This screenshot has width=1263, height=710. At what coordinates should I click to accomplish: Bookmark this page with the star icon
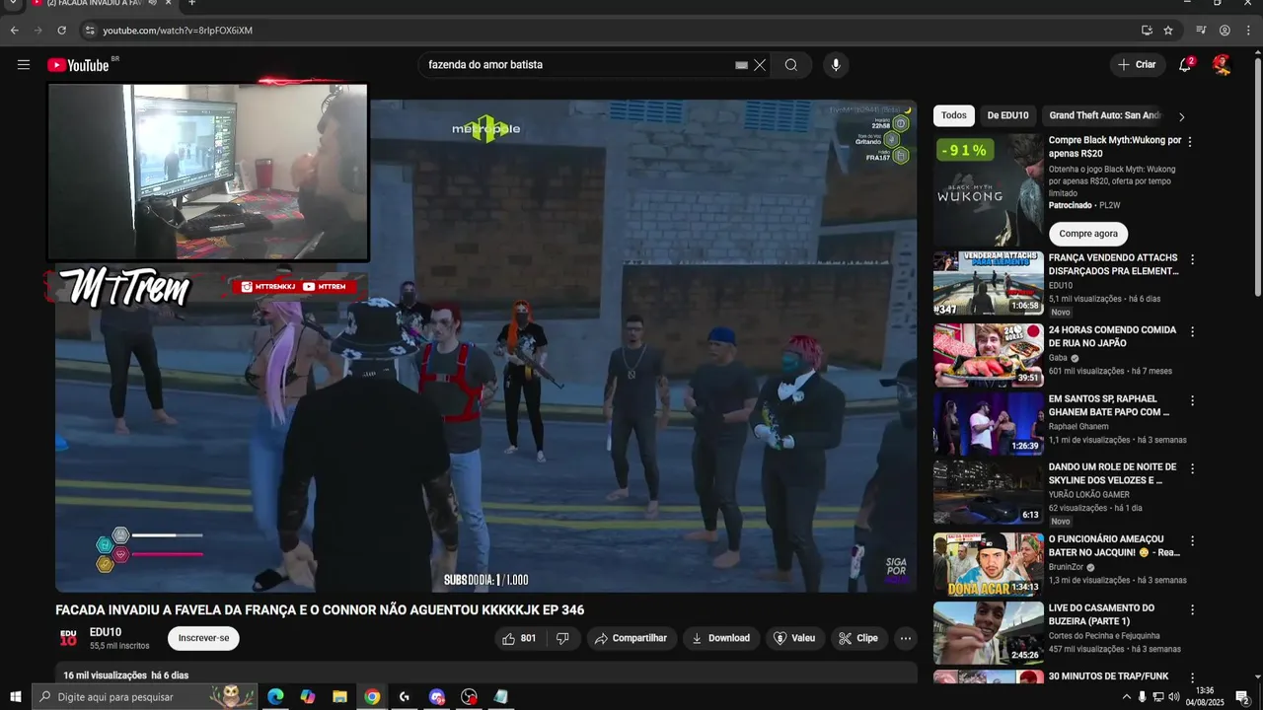coord(1168,31)
